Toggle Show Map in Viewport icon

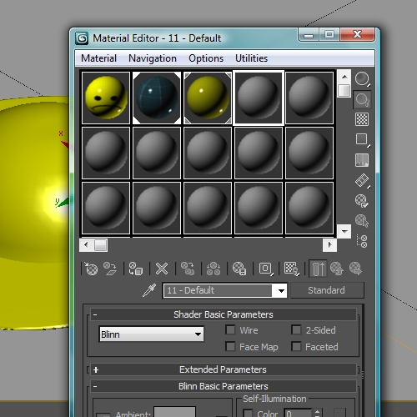tap(292, 269)
